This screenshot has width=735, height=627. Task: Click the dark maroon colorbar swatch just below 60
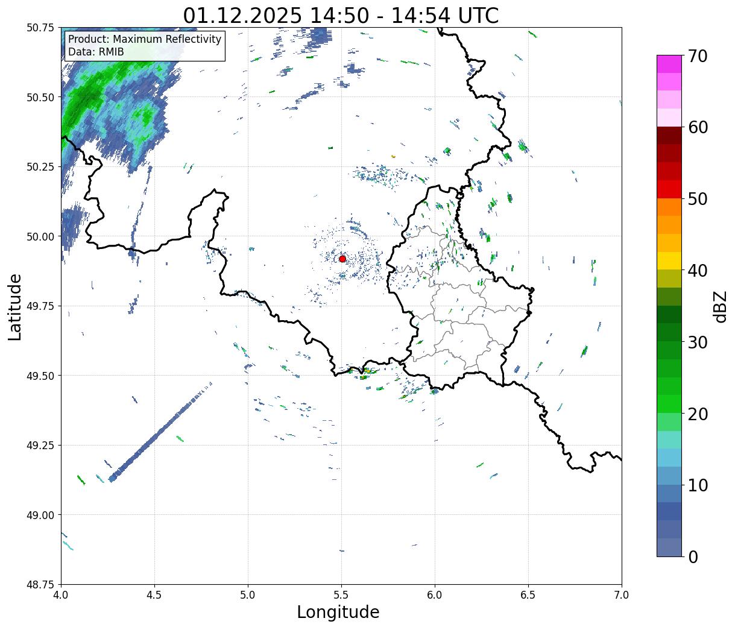click(669, 136)
